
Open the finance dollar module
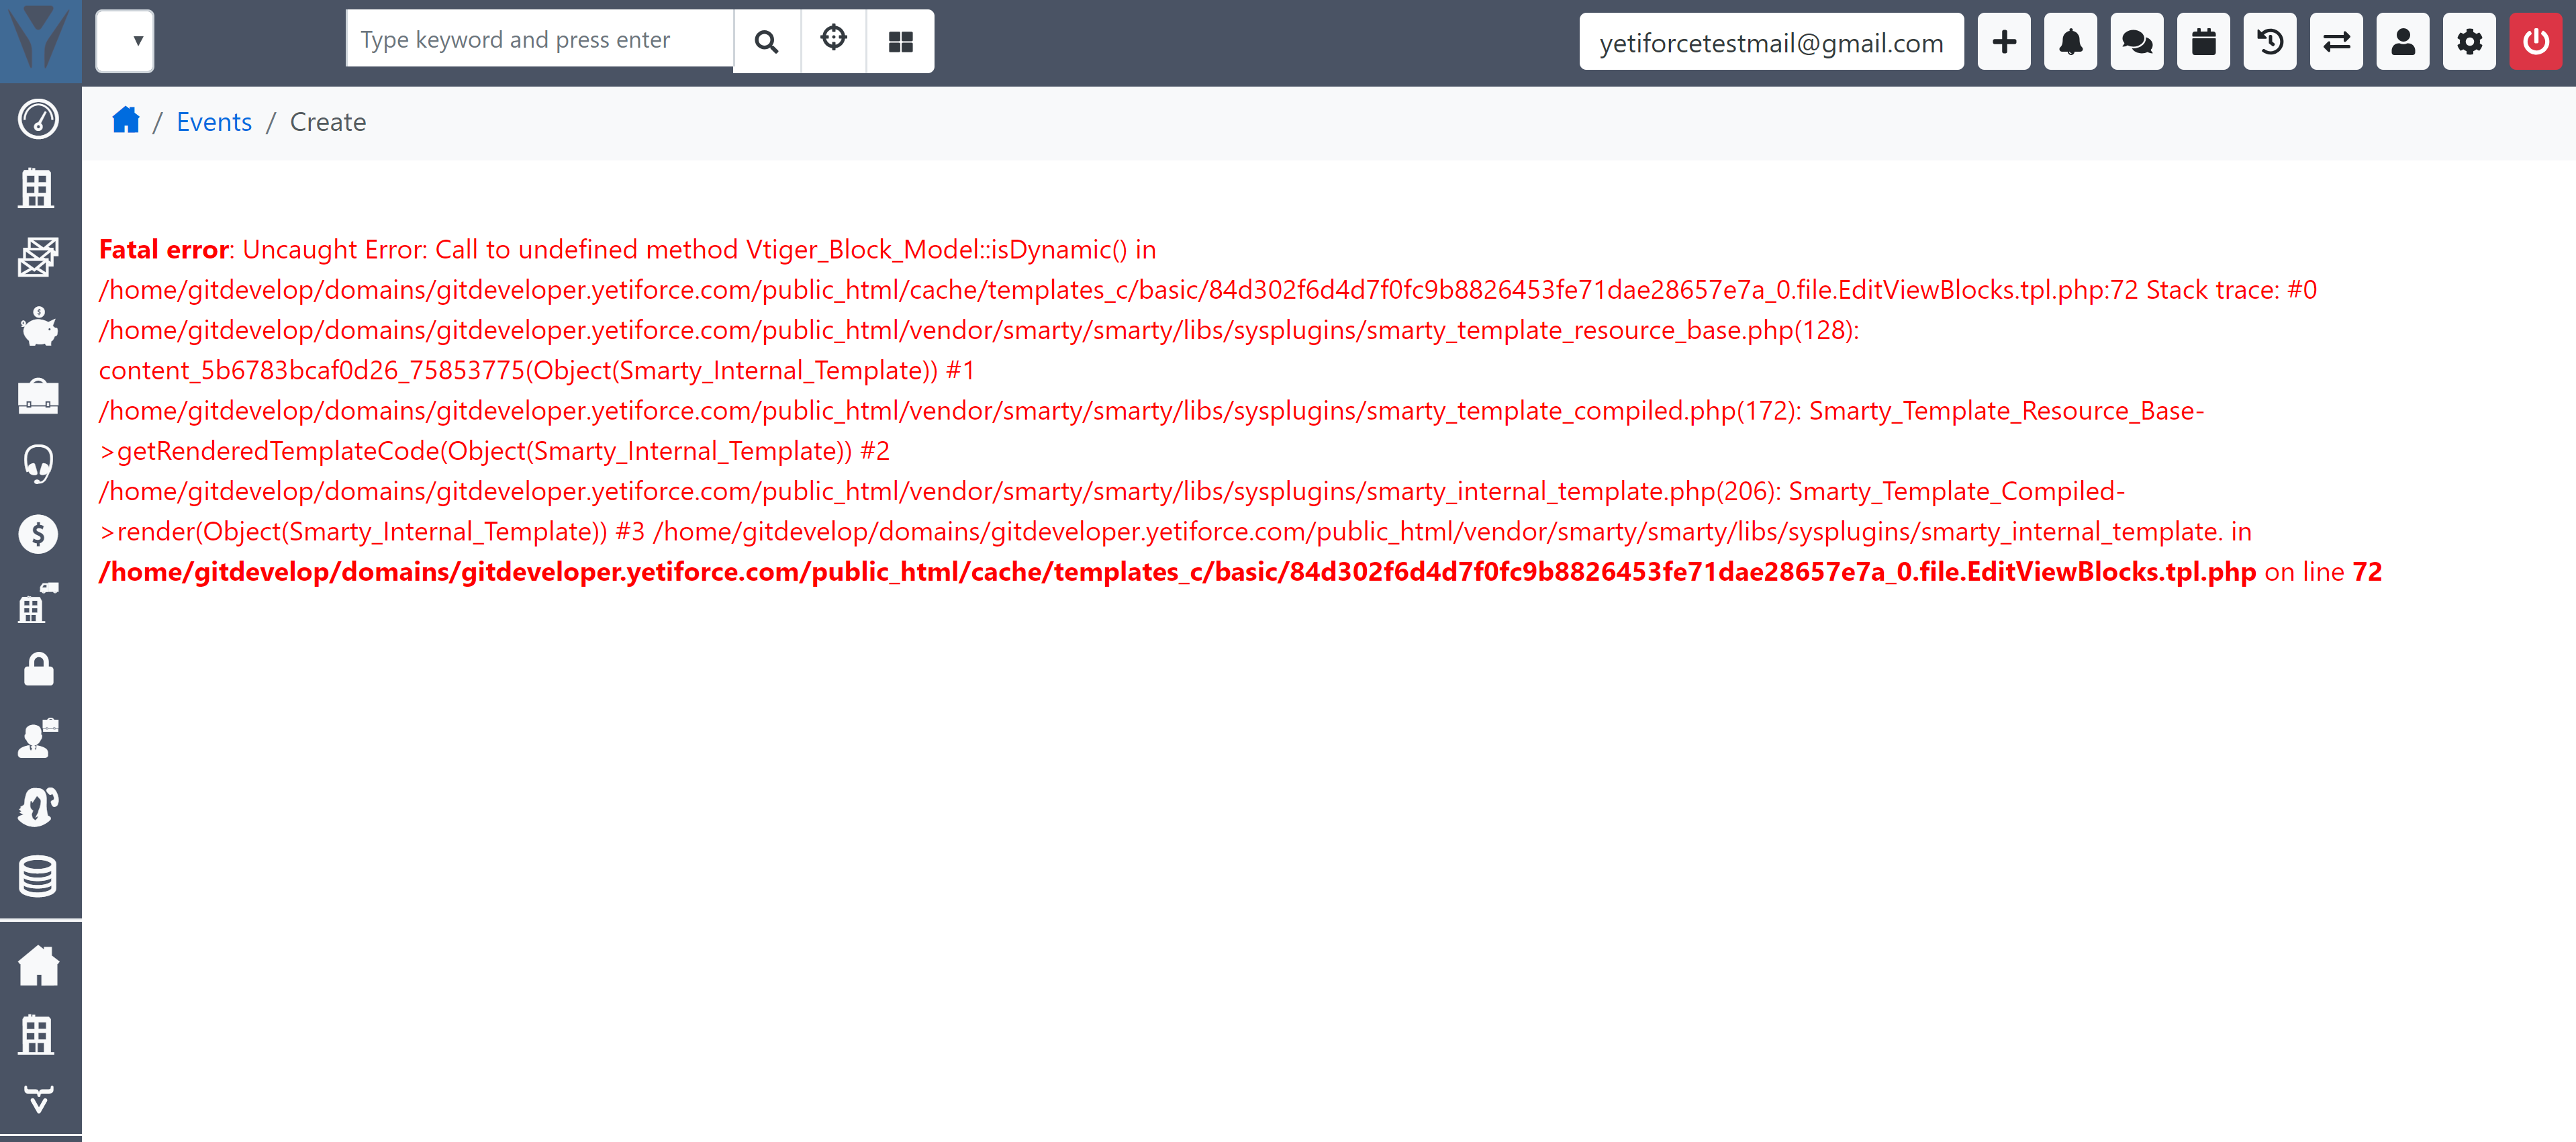click(x=38, y=533)
